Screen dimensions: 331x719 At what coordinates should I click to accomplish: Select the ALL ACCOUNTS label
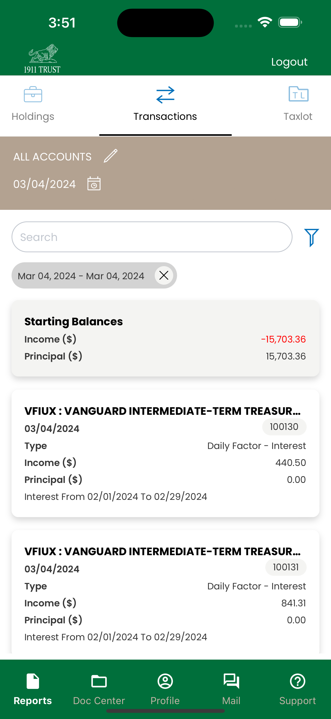coord(52,157)
